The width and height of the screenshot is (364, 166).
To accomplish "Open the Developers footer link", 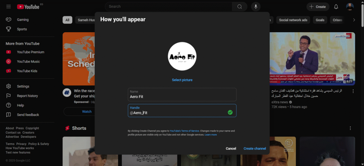I will 28,137.
